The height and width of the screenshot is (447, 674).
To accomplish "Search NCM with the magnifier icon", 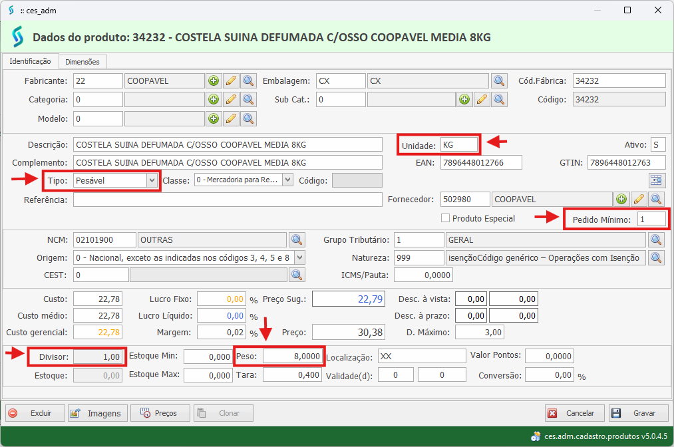I will pyautogui.click(x=297, y=239).
